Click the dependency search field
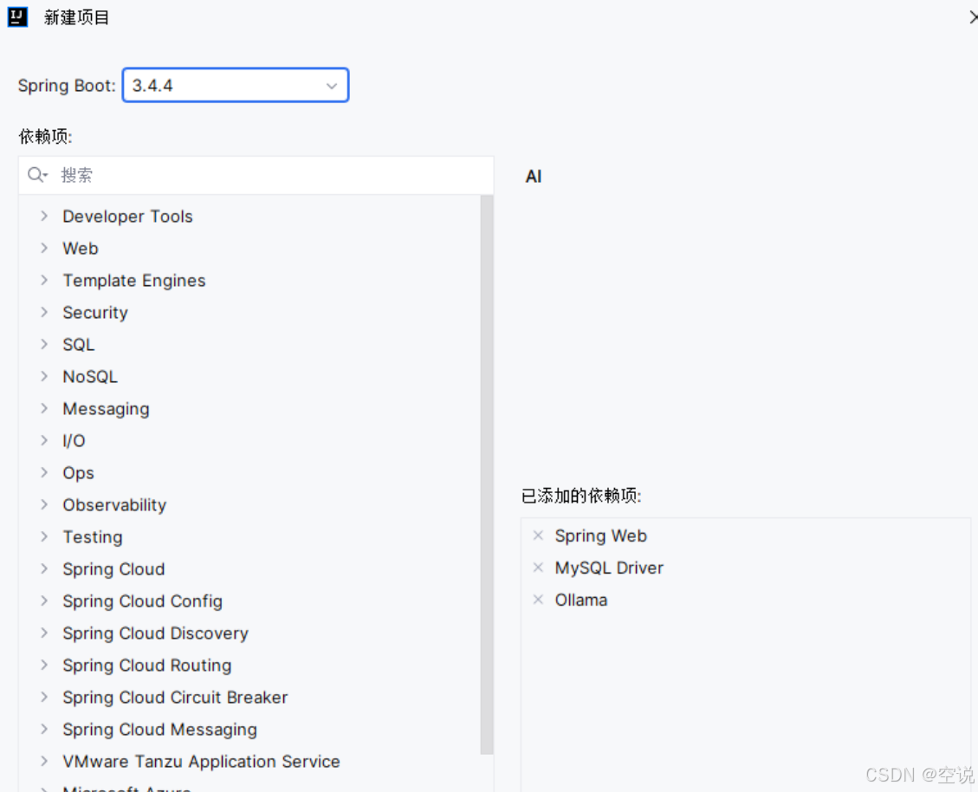This screenshot has height=792, width=978. pos(256,175)
